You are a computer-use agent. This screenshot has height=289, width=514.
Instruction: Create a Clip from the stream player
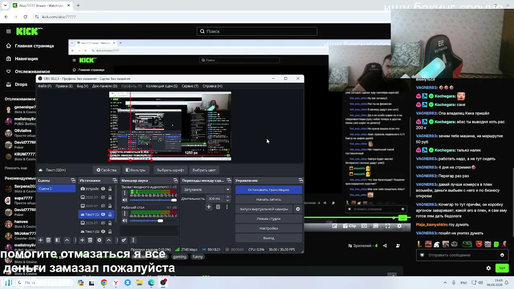pos(349,226)
